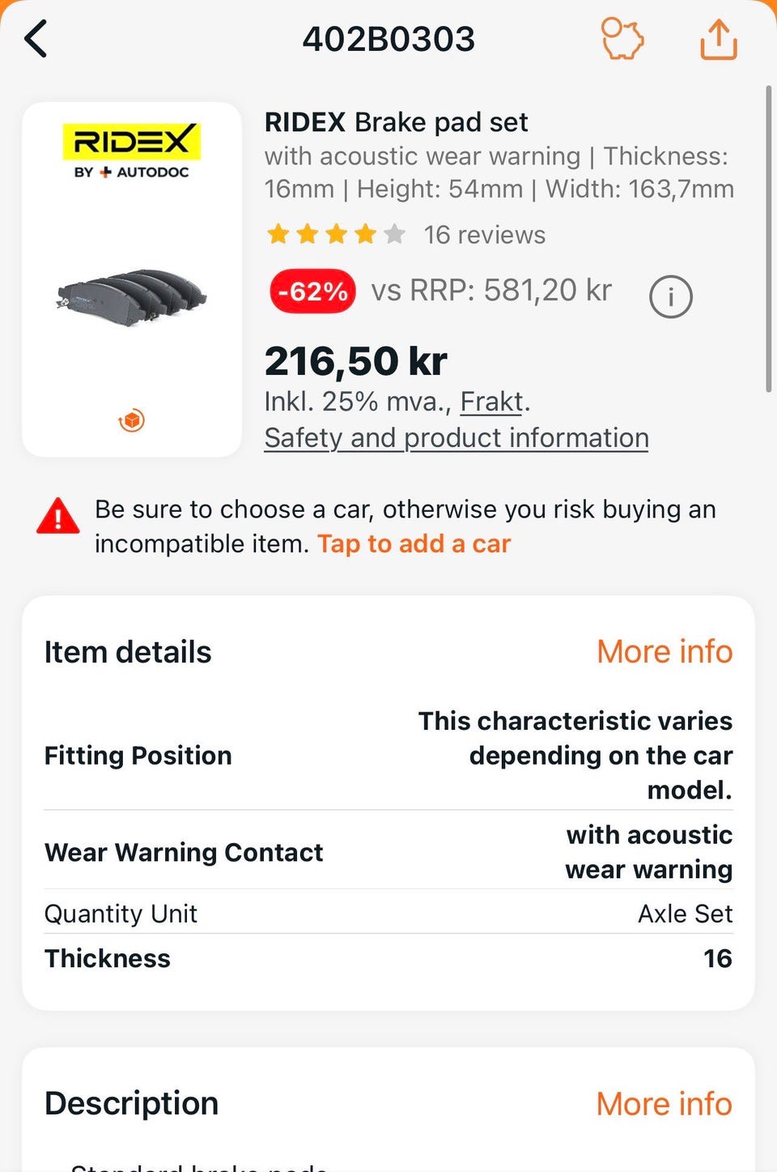Tap the red warning triangle icon
The height and width of the screenshot is (1172, 777).
click(x=58, y=517)
